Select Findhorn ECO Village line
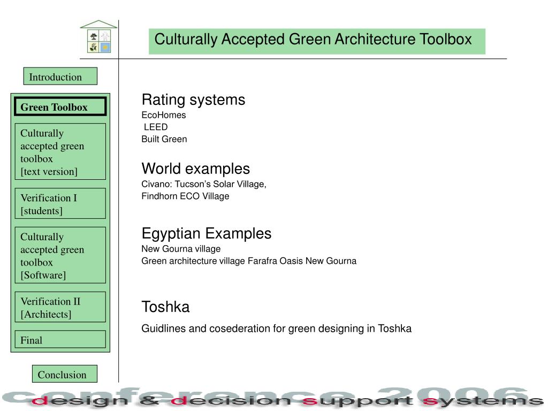This screenshot has height=411, width=548. pos(185,196)
